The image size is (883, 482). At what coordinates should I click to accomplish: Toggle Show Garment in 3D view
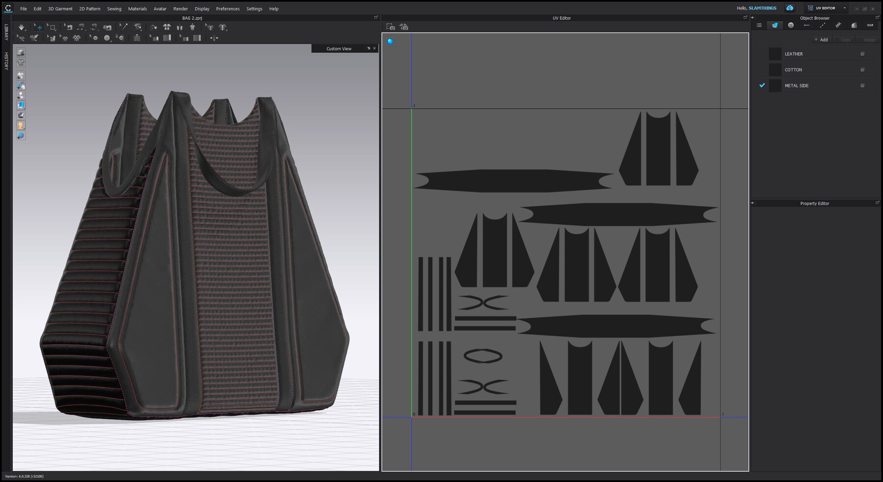[21, 75]
